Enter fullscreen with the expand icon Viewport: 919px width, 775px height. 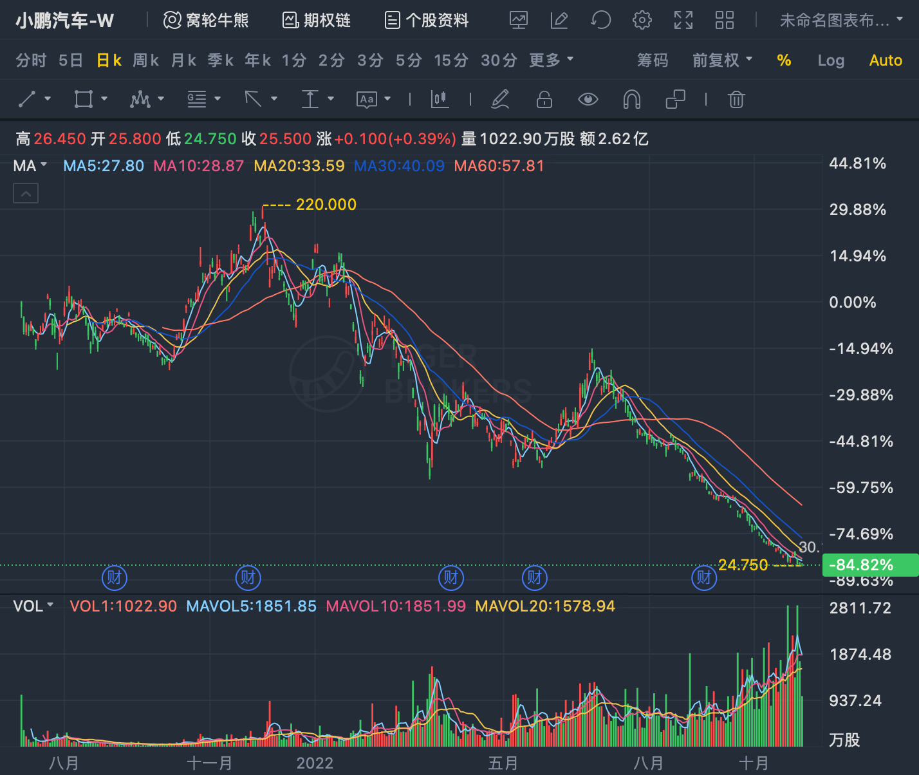coord(683,20)
